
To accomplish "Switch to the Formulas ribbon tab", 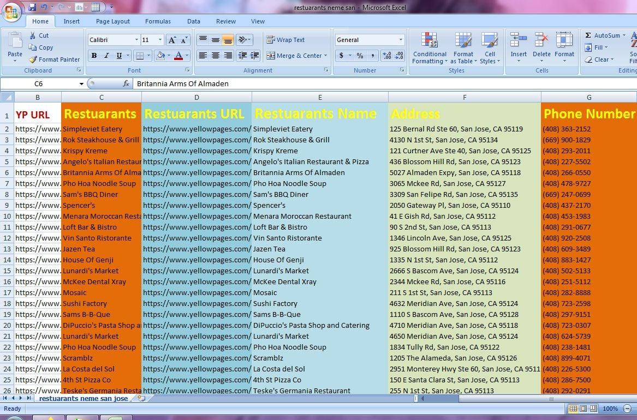I will (x=158, y=21).
